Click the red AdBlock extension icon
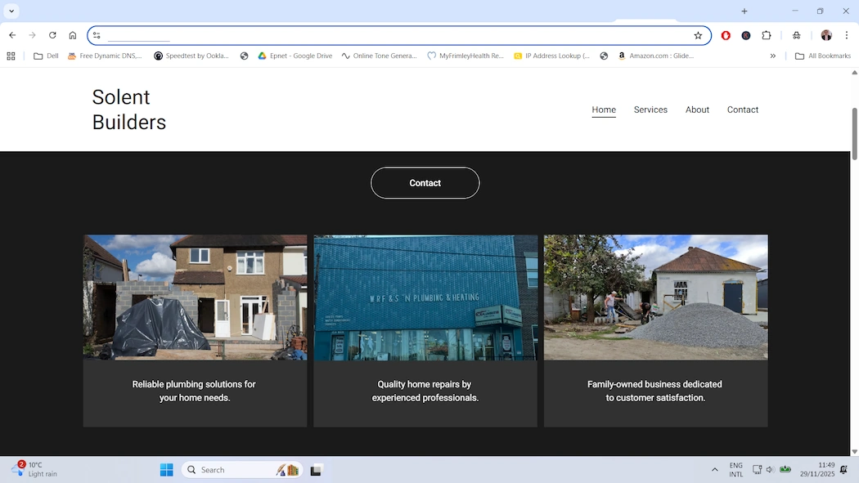859x483 pixels. point(726,35)
